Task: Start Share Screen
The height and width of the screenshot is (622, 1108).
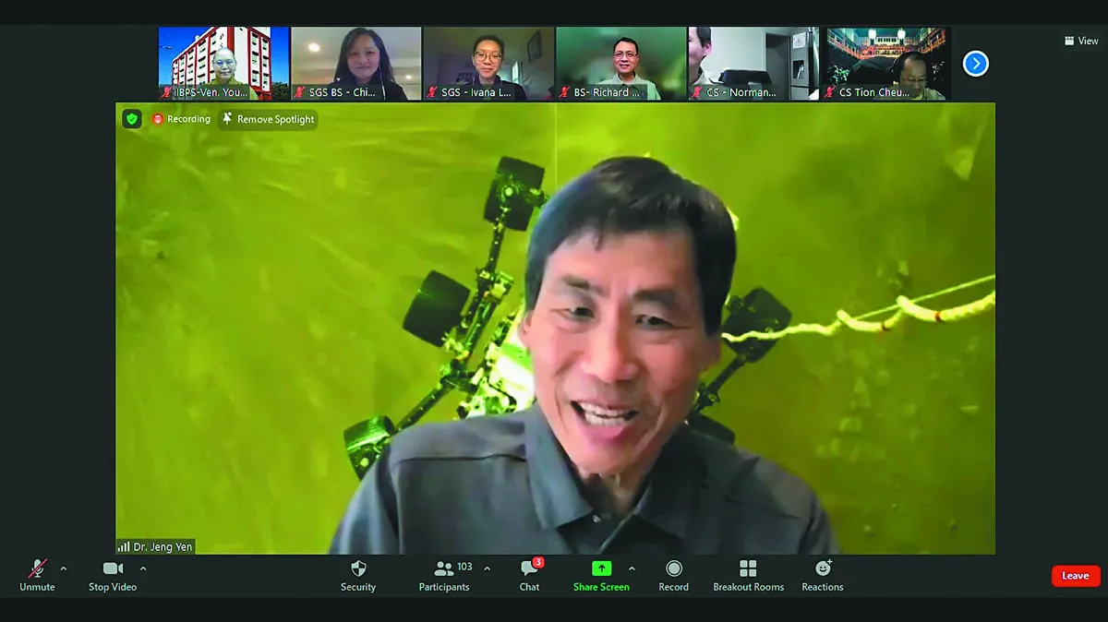Action: click(601, 575)
